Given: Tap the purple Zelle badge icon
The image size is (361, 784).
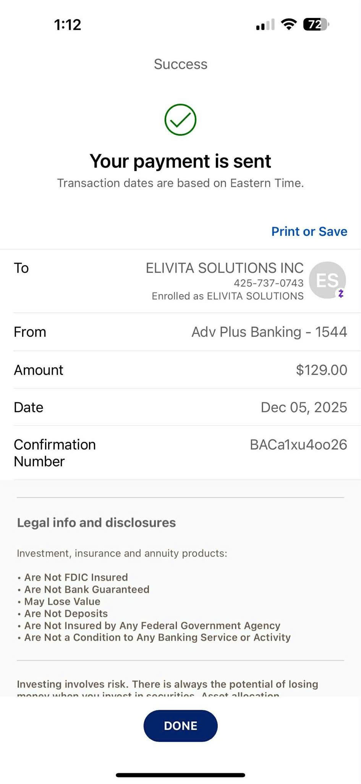Looking at the screenshot, I should pos(341,294).
